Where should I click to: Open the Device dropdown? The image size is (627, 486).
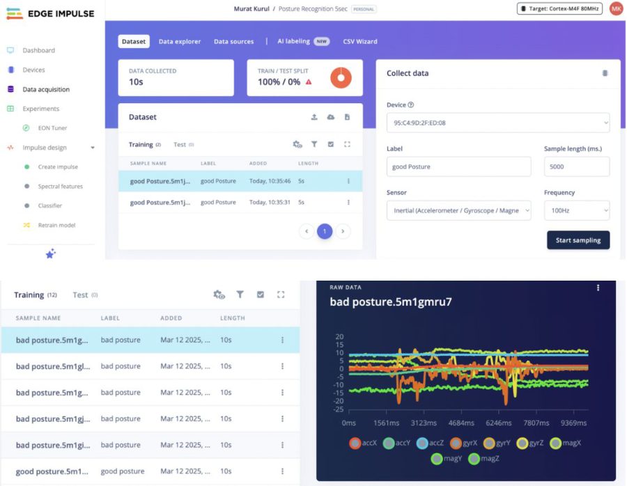(x=498, y=123)
